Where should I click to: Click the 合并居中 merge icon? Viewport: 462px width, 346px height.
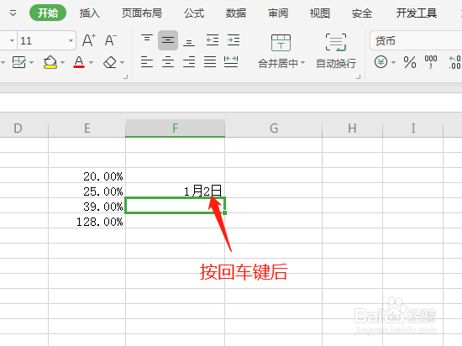point(281,43)
